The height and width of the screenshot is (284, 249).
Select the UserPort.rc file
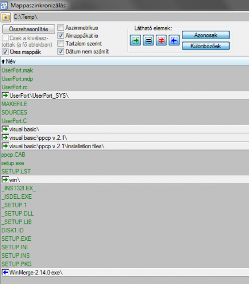[x=15, y=87]
